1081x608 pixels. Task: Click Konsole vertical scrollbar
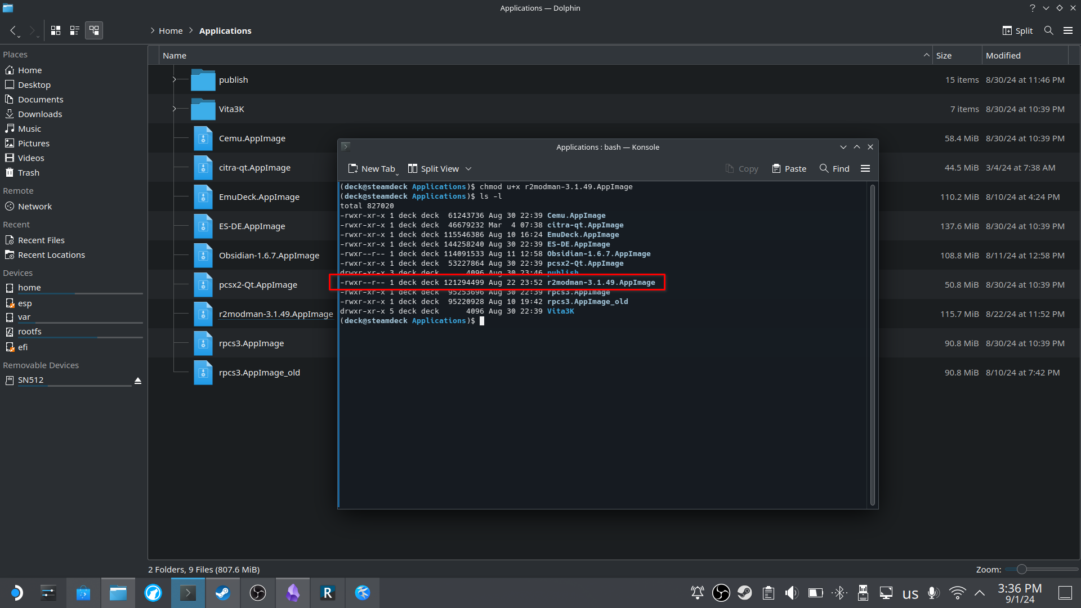872,345
